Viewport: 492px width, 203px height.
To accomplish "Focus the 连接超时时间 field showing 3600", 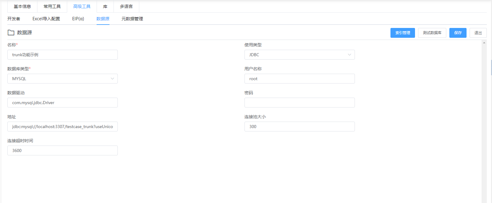I will pos(63,150).
